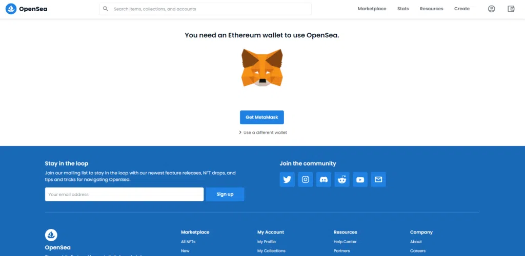Open the email newsletter icon
The image size is (525, 256).
378,179
